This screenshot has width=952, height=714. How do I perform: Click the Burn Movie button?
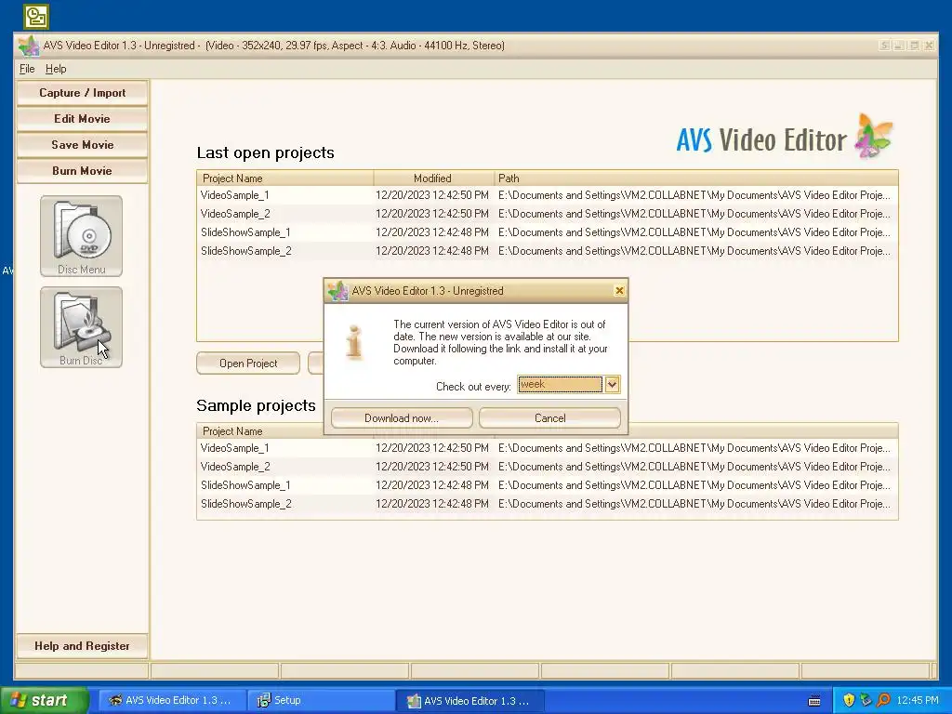(82, 171)
